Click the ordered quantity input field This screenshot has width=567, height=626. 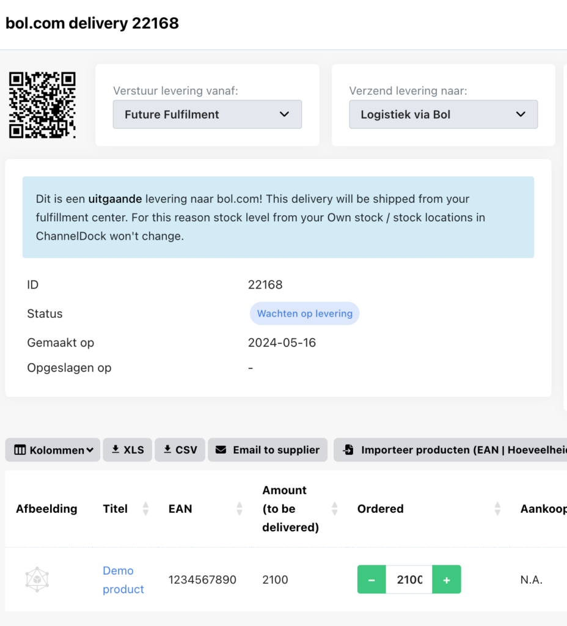[409, 580]
